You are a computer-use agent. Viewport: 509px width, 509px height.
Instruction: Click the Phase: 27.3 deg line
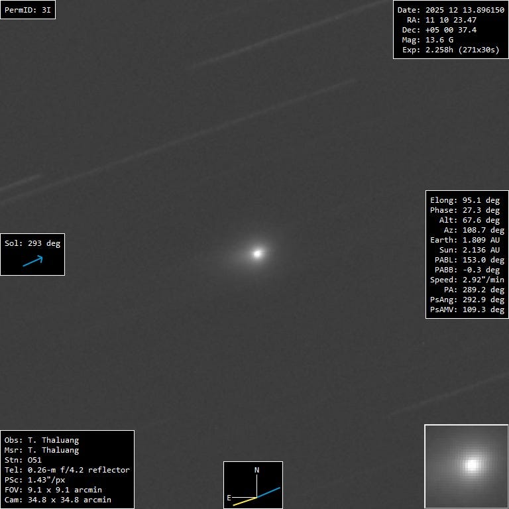[465, 210]
